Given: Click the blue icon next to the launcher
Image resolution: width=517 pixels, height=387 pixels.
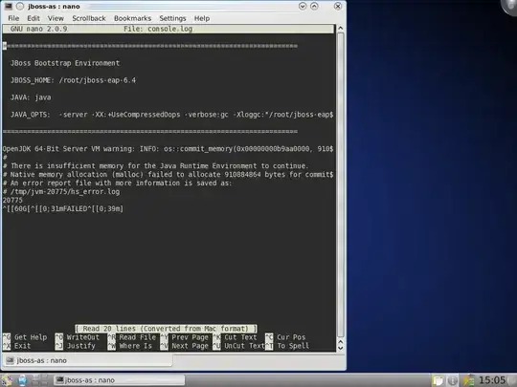Looking at the screenshot, I should click(22, 380).
